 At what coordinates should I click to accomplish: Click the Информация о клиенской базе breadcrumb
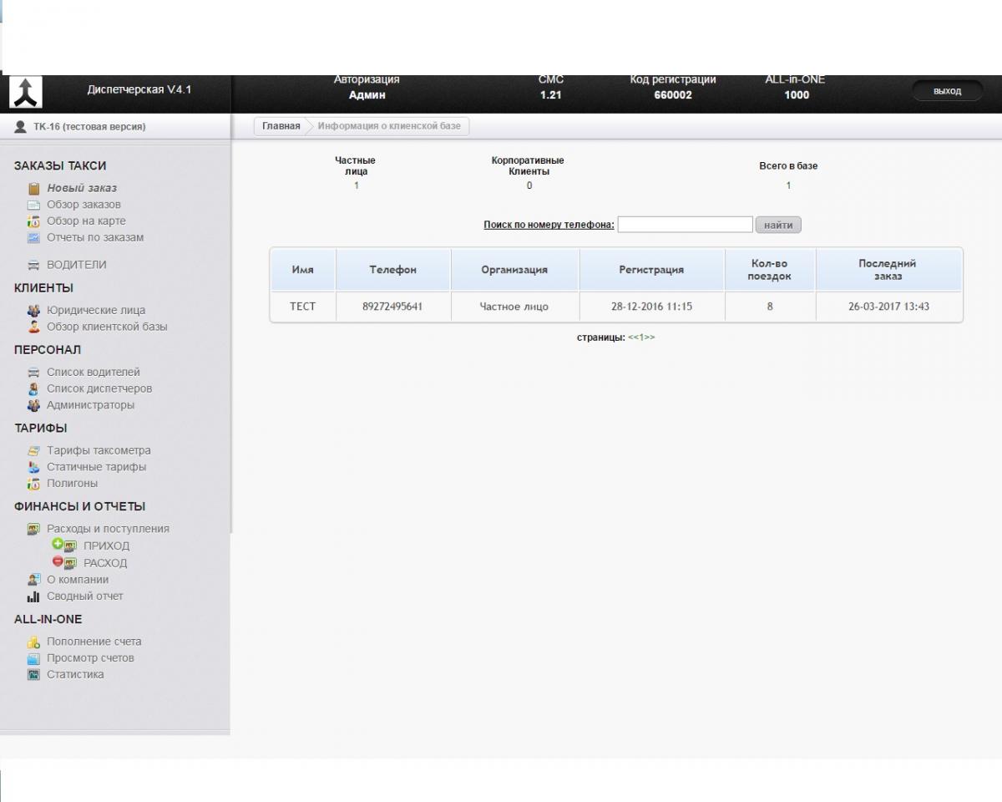tap(389, 126)
